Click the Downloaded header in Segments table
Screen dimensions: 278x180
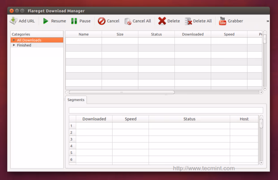click(x=94, y=119)
